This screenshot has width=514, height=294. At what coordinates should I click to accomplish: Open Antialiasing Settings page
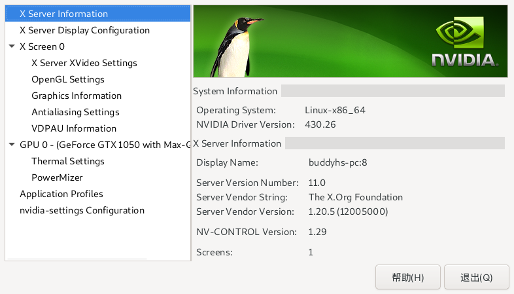pos(75,112)
